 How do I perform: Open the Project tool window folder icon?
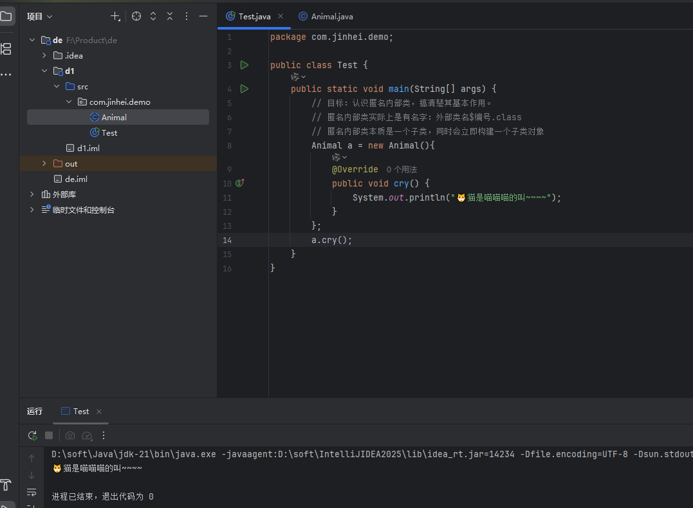[x=6, y=16]
